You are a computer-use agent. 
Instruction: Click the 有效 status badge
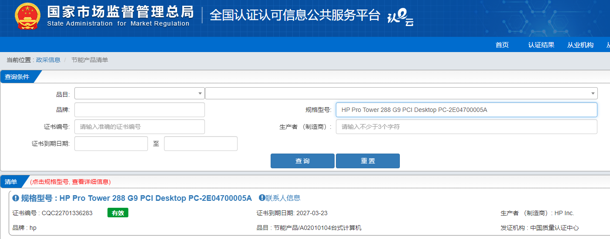click(118, 213)
